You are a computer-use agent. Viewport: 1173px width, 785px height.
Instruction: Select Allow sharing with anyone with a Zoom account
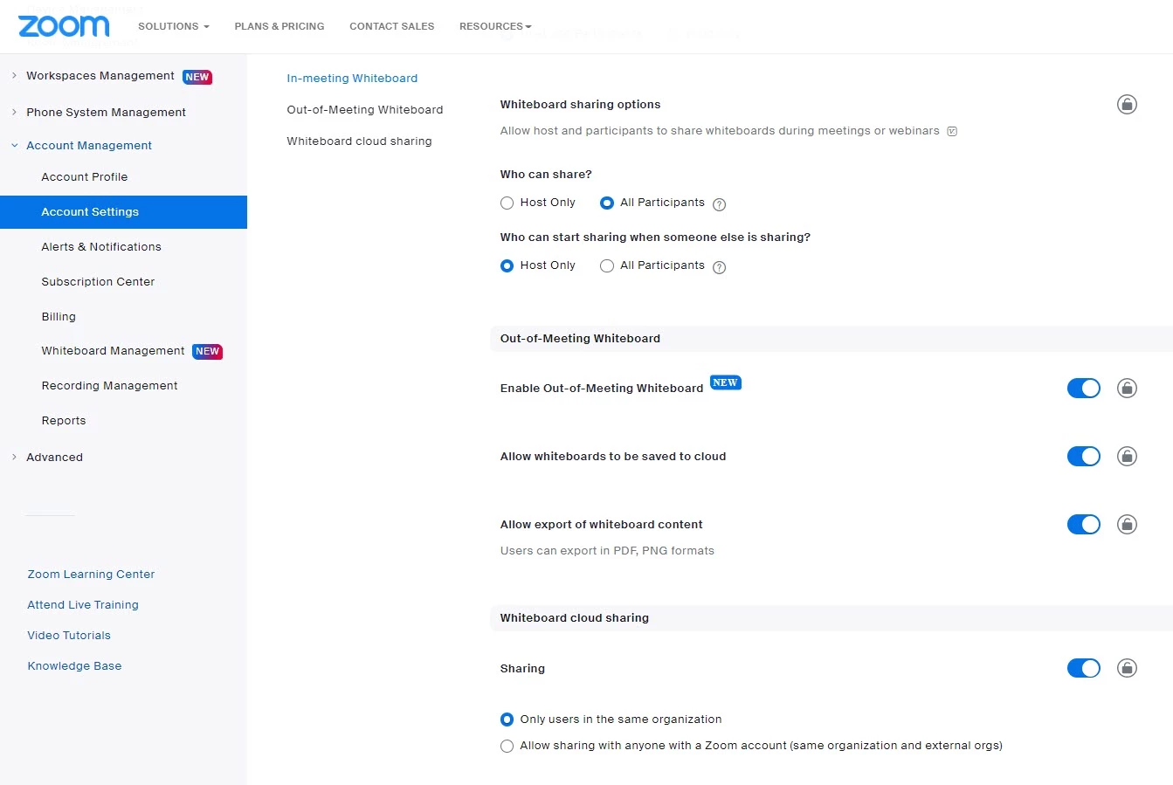(x=507, y=746)
